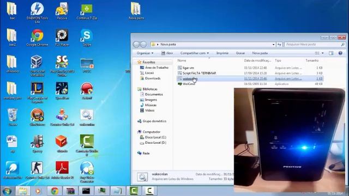The width and height of the screenshot is (349, 196).
Task: Launch Skype from the desktop
Action: coord(87,38)
